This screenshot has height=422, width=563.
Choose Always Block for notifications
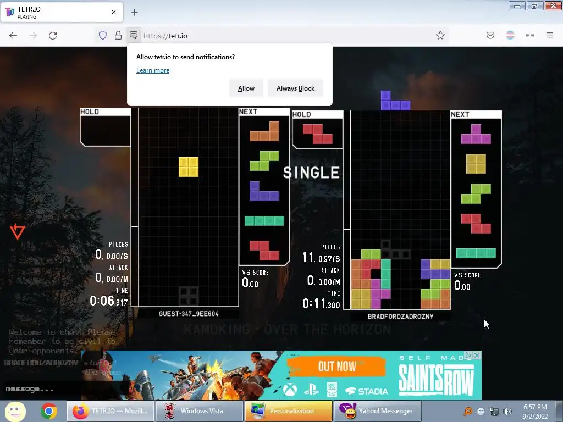pyautogui.click(x=295, y=88)
